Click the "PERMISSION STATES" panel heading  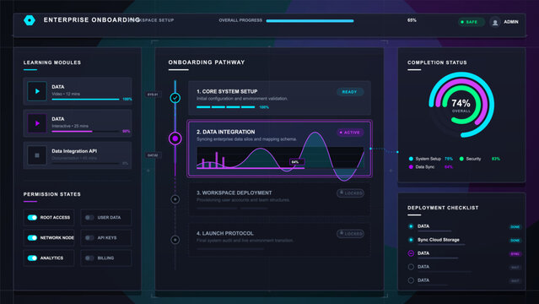tap(52, 194)
